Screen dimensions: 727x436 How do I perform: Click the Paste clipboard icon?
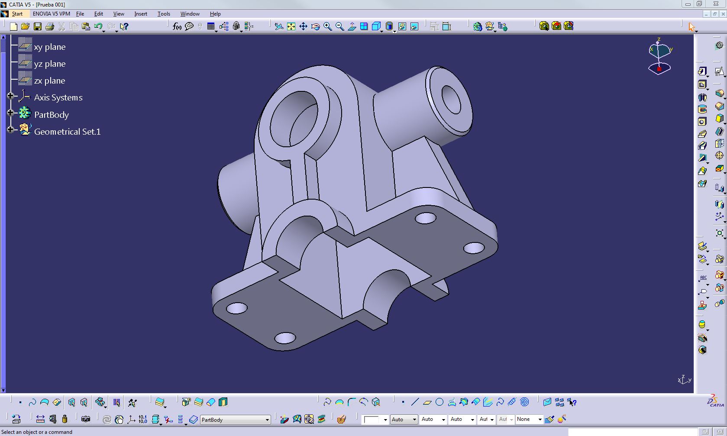pyautogui.click(x=86, y=26)
